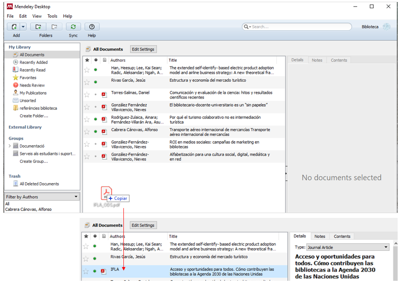Open PDF icon of Torres-Salinas document
Viewport: 402px width, 286px height.
coord(104,95)
